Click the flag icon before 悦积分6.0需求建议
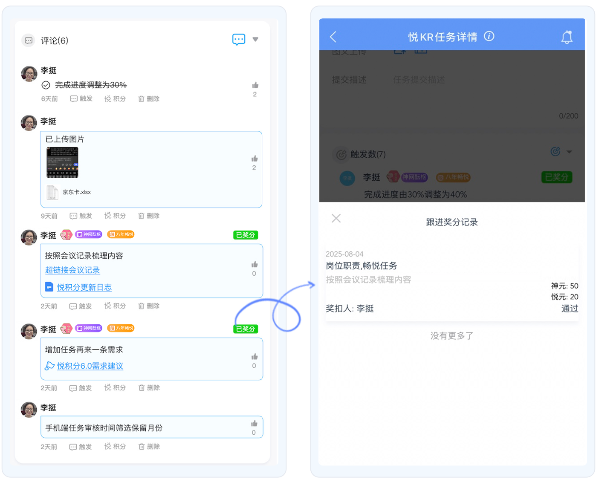The height and width of the screenshot is (485, 596). [x=49, y=366]
